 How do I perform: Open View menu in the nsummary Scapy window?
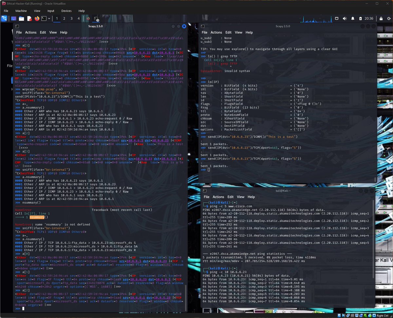pyautogui.click(x=53, y=32)
